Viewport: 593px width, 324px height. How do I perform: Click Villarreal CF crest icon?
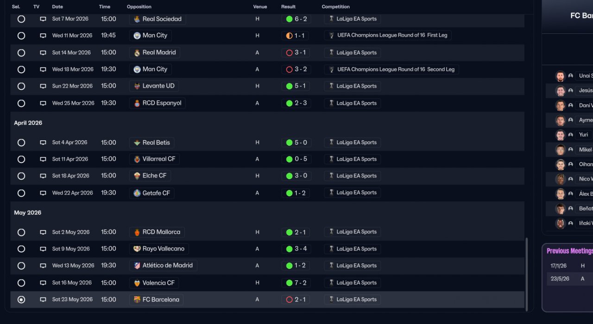[137, 159]
